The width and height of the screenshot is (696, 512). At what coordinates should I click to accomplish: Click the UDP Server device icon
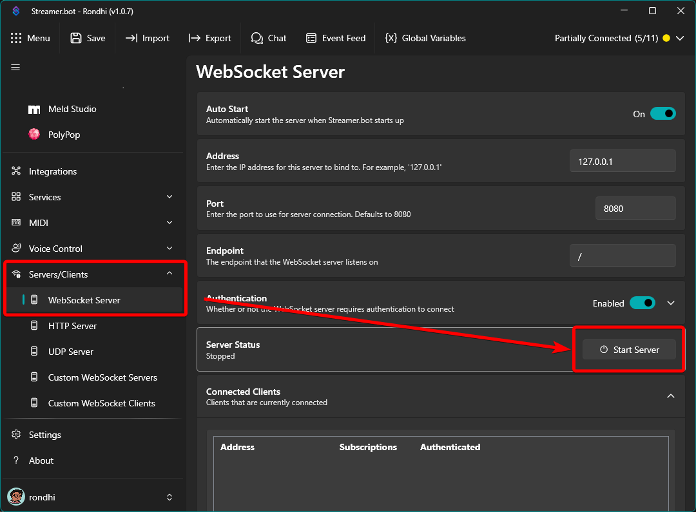tap(34, 352)
